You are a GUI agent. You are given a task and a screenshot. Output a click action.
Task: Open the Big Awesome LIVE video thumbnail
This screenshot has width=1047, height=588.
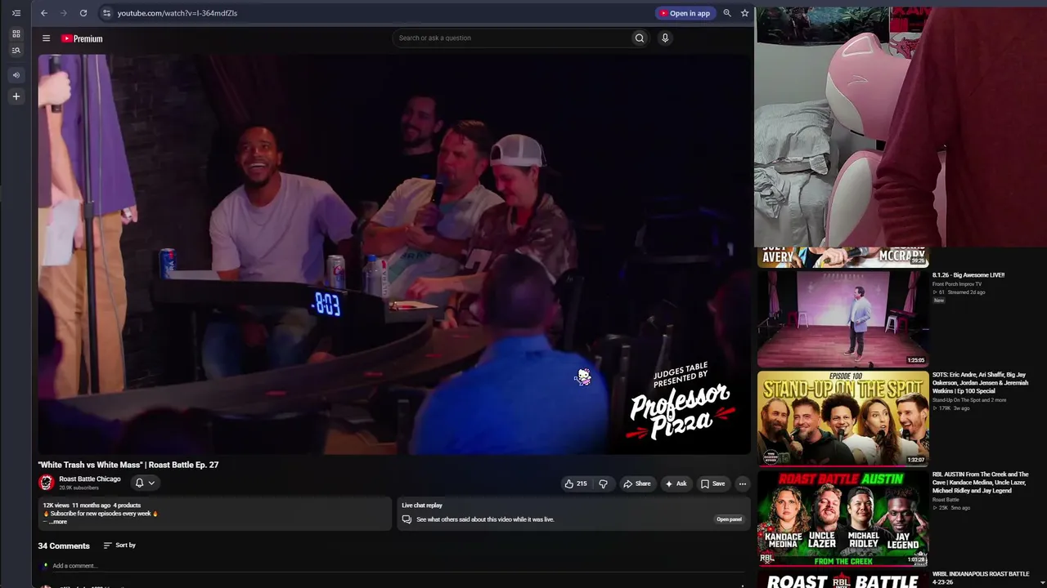(843, 318)
